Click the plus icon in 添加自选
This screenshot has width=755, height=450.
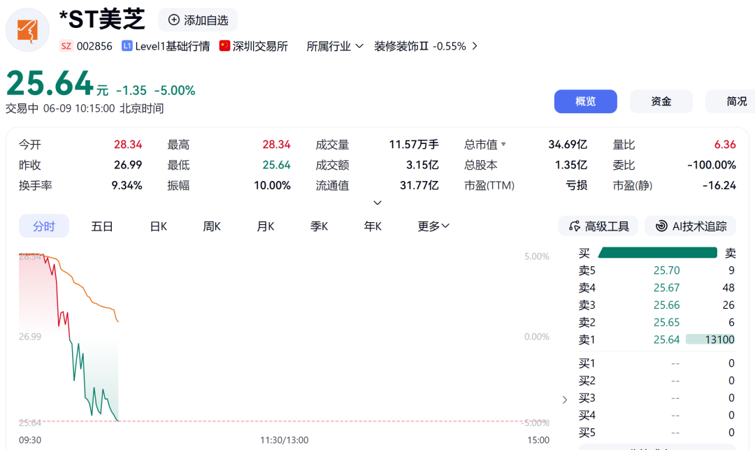174,20
